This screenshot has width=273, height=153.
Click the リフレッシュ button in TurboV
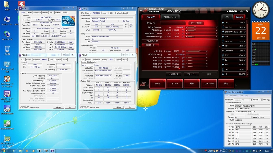pos(191,74)
